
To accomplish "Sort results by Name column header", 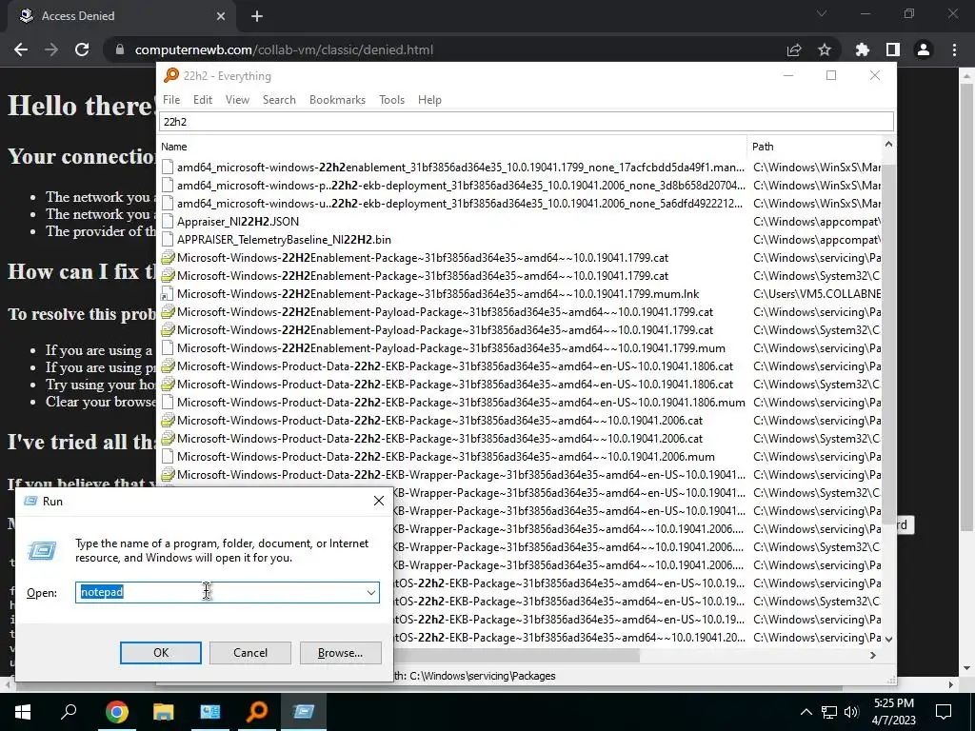I will [x=452, y=147].
